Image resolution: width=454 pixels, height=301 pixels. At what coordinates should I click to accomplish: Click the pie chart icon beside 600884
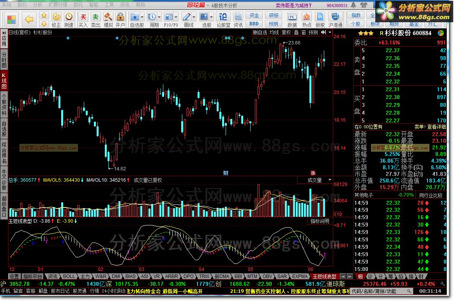point(441,33)
